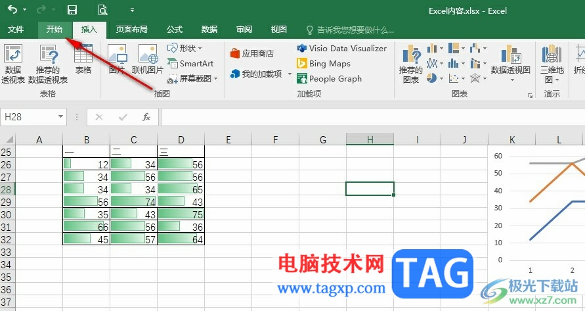This screenshot has height=311, width=585.
Task: Switch to the 公式 ribbon tab
Action: pos(175,30)
